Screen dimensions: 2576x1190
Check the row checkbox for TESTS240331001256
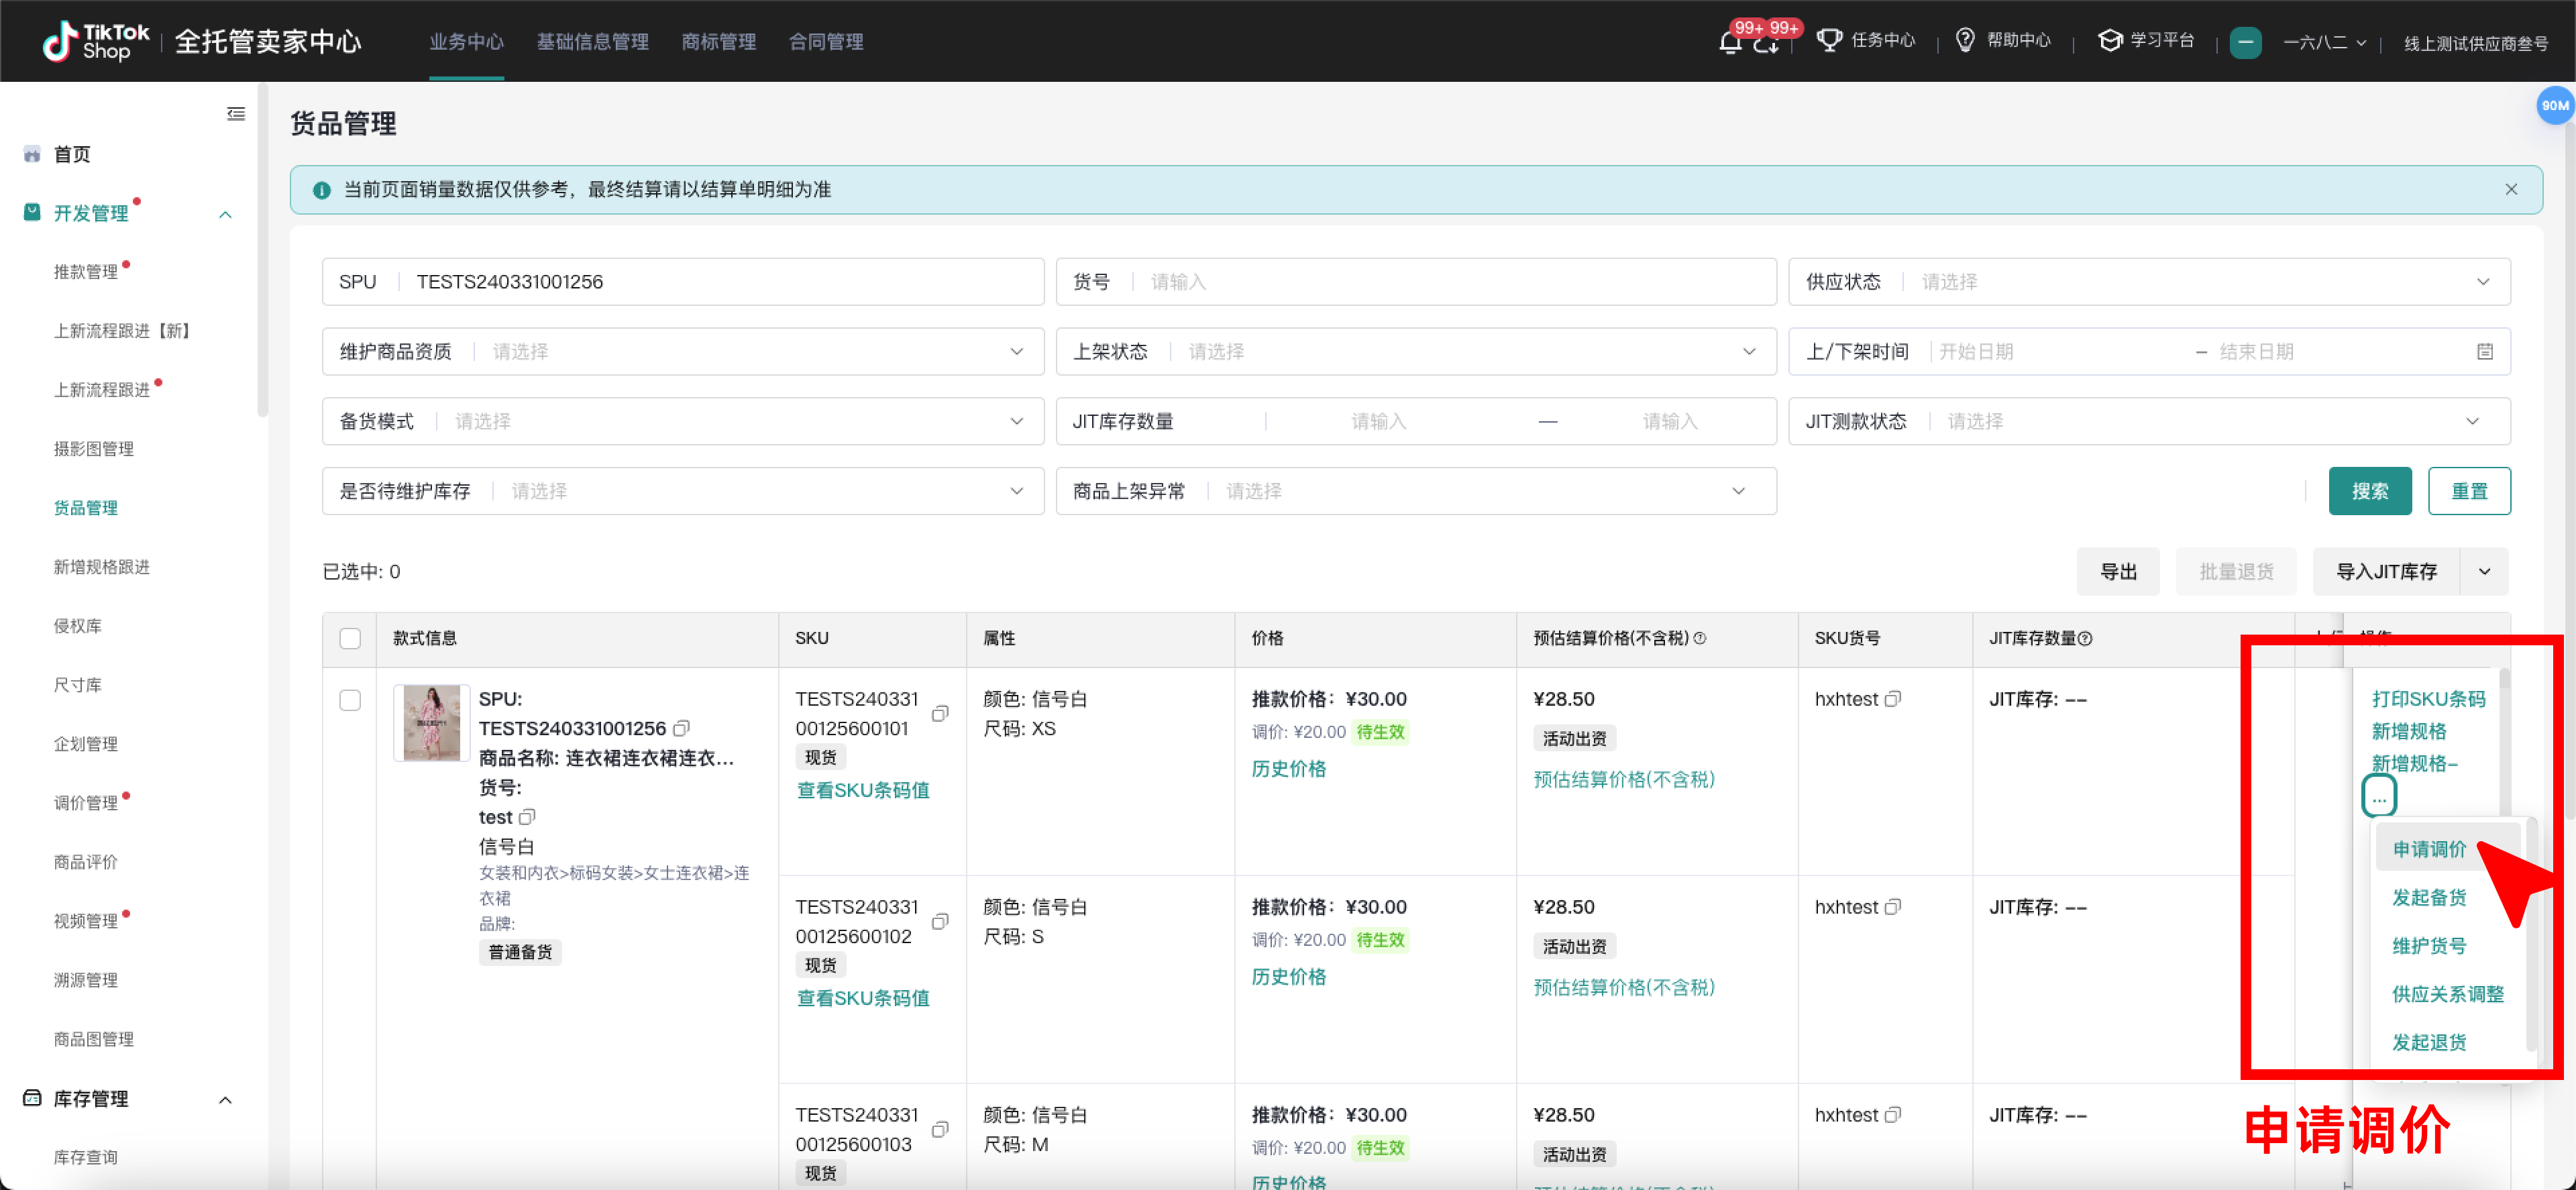(x=350, y=700)
